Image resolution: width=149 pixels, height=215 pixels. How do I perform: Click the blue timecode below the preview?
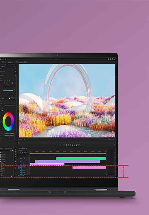pyautogui.click(x=20, y=140)
